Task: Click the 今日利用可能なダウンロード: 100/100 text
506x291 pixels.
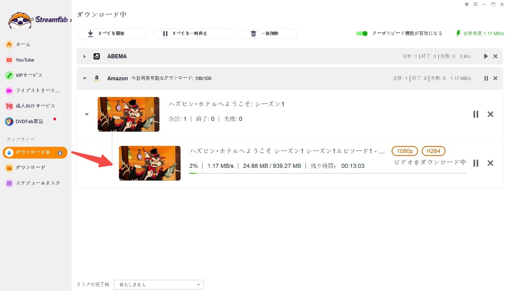Action: (171, 78)
